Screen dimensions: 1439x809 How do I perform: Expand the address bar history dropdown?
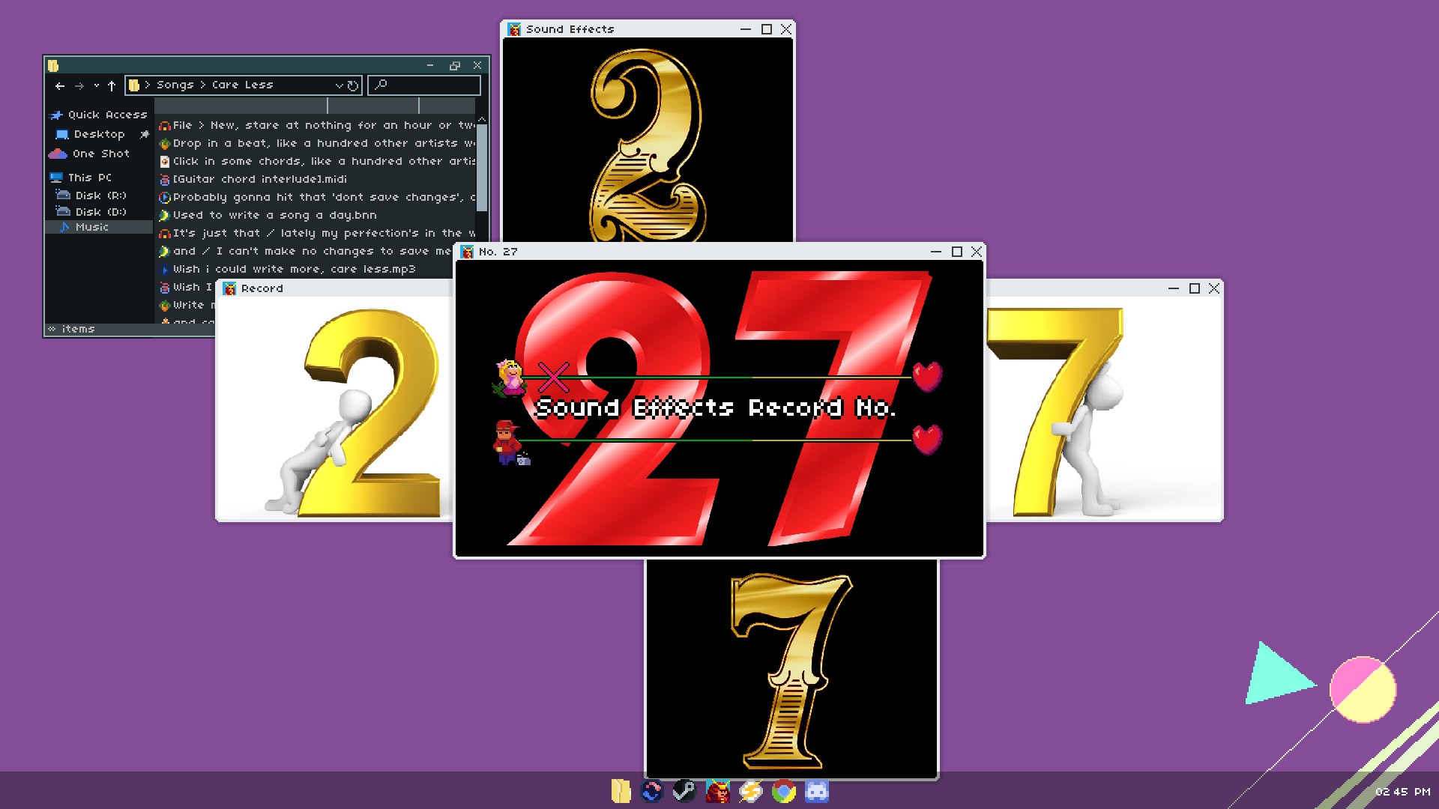point(339,85)
